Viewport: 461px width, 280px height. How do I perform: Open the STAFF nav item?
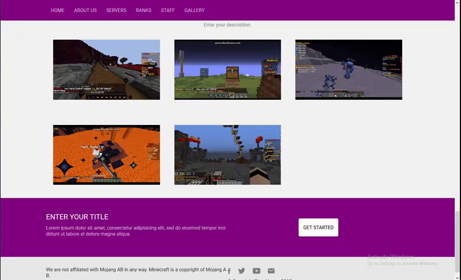(x=168, y=10)
